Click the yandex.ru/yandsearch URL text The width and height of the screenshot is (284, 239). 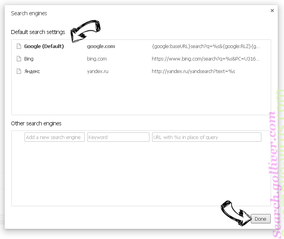pos(193,71)
